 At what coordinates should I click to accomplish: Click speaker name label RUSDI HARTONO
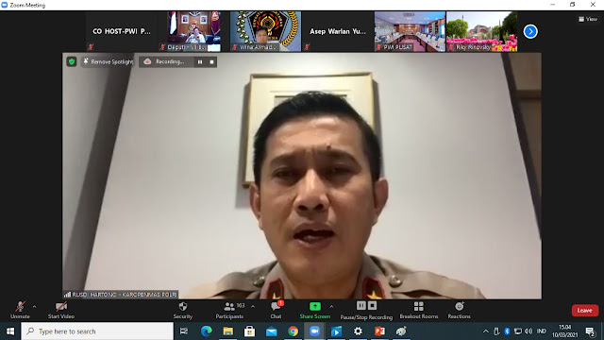coord(121,295)
